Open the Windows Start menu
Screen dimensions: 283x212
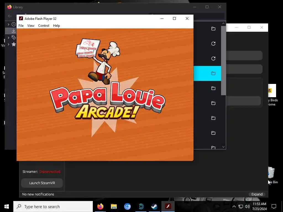(x=7, y=206)
